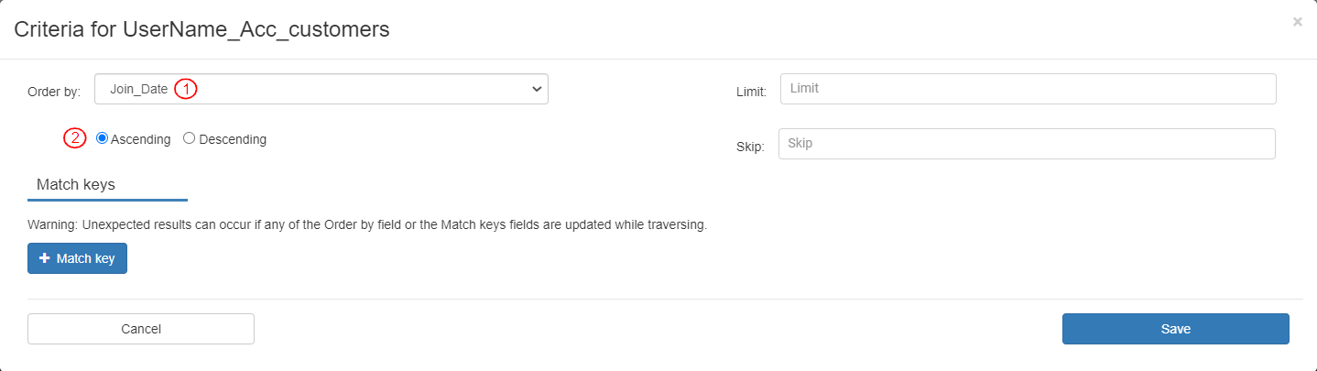Screen dimensions: 1317x371
Task: Click the plus icon on Match key
Action: click(45, 259)
